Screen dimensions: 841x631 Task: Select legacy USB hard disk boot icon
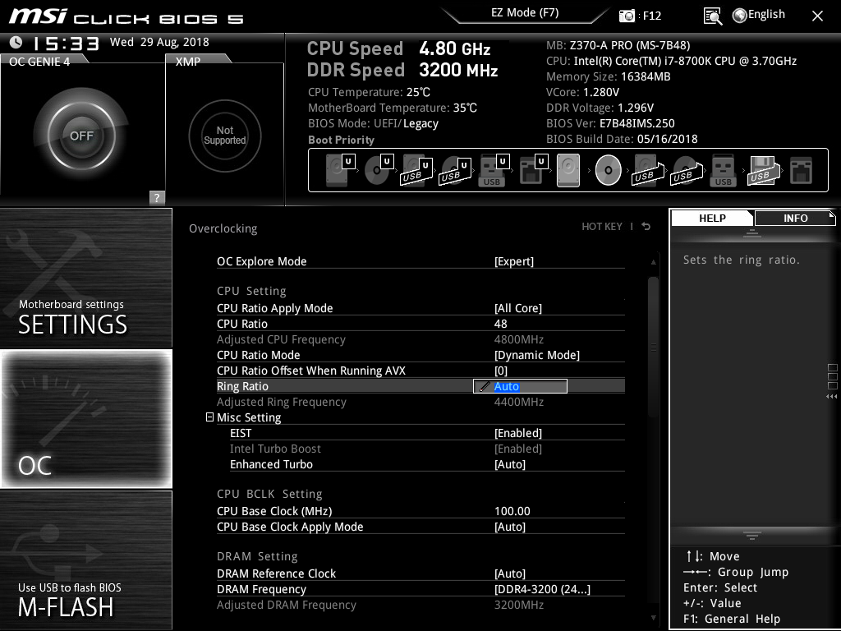647,170
